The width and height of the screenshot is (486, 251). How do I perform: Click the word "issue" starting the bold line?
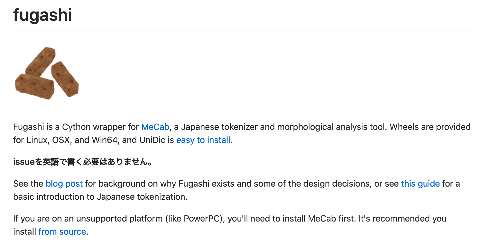point(24,162)
